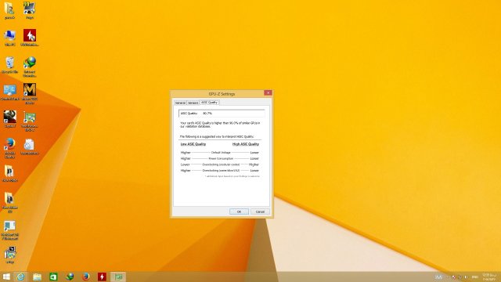Select the Microsoft installer shortcut on the desktop

pyautogui.click(x=9, y=230)
